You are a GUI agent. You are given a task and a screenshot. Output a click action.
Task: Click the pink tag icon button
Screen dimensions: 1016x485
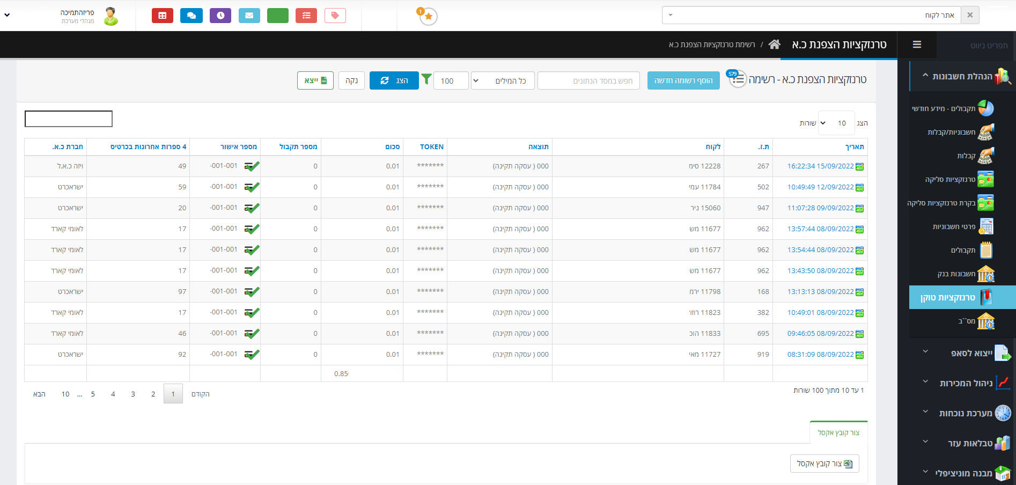click(335, 16)
